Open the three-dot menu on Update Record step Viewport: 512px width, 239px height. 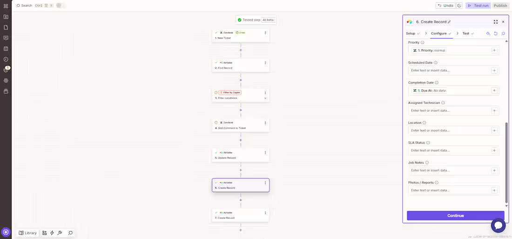pos(265,153)
